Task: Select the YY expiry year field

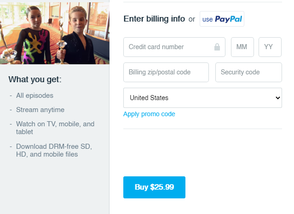Action: click(x=270, y=47)
